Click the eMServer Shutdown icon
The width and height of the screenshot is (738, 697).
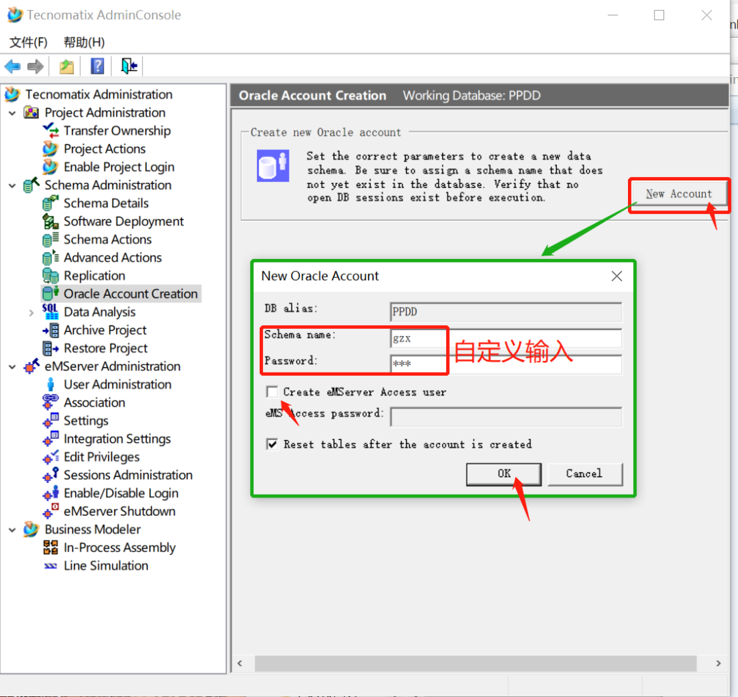tap(51, 511)
